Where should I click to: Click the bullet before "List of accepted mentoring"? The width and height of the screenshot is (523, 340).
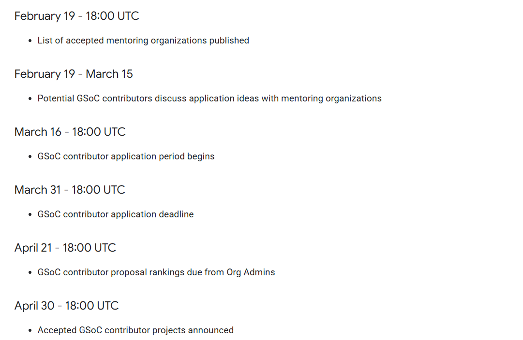click(30, 41)
